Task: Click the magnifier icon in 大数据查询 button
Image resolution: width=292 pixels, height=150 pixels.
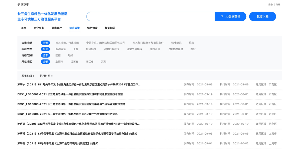Action: pyautogui.click(x=222, y=16)
